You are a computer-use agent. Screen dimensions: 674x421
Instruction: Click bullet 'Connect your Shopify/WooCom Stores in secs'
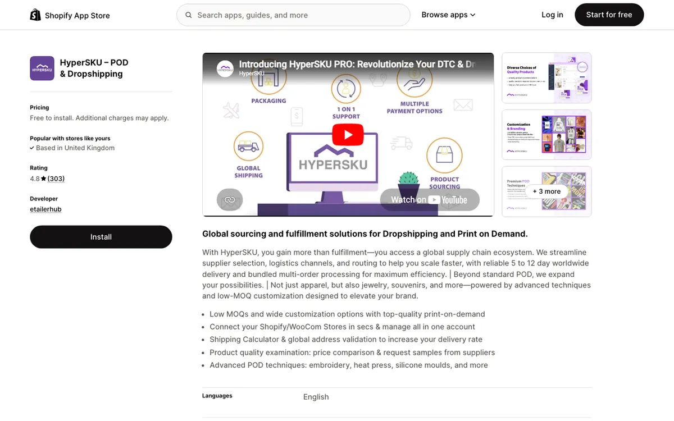[342, 327]
